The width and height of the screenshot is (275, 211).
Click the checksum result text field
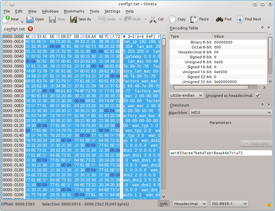point(221,153)
